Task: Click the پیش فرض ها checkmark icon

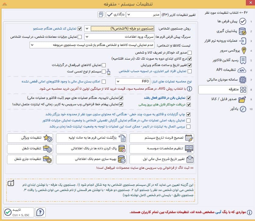Action: 243,21
